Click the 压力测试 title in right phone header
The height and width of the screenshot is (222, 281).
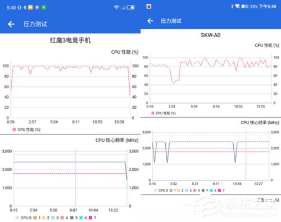(171, 21)
